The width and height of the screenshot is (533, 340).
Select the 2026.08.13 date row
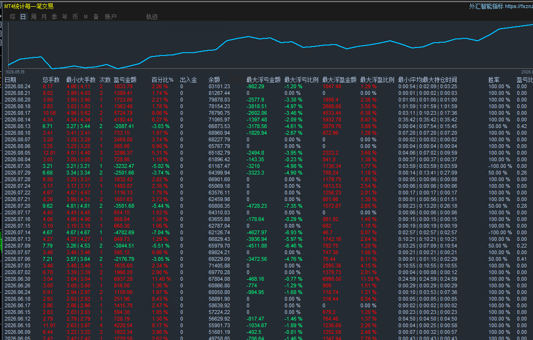coord(18,127)
